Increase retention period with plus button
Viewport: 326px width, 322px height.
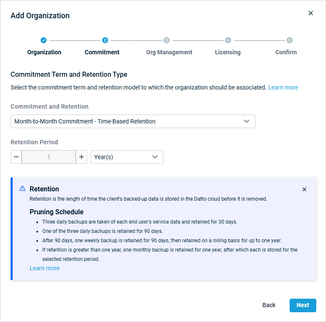click(82, 157)
